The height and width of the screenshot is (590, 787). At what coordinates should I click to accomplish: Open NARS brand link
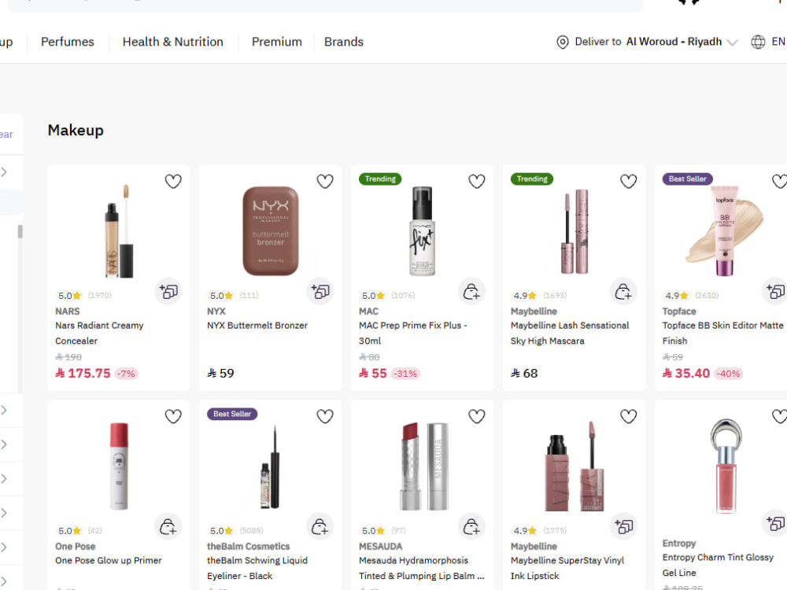click(67, 311)
